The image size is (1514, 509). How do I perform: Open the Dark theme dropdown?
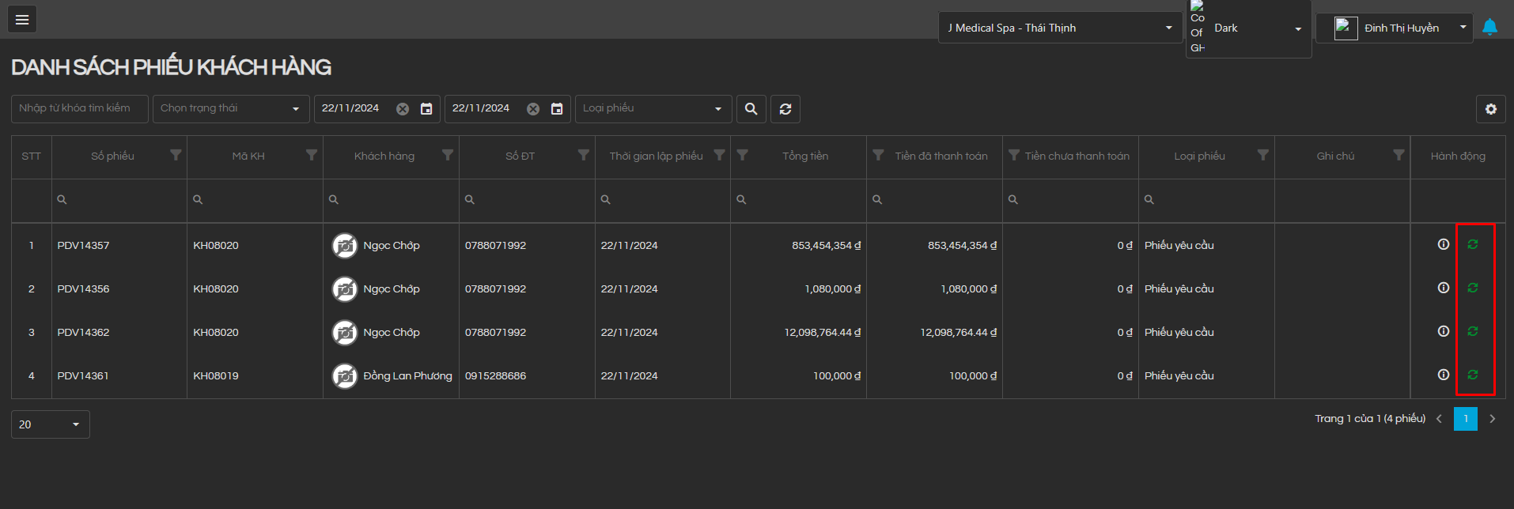pos(1258,28)
